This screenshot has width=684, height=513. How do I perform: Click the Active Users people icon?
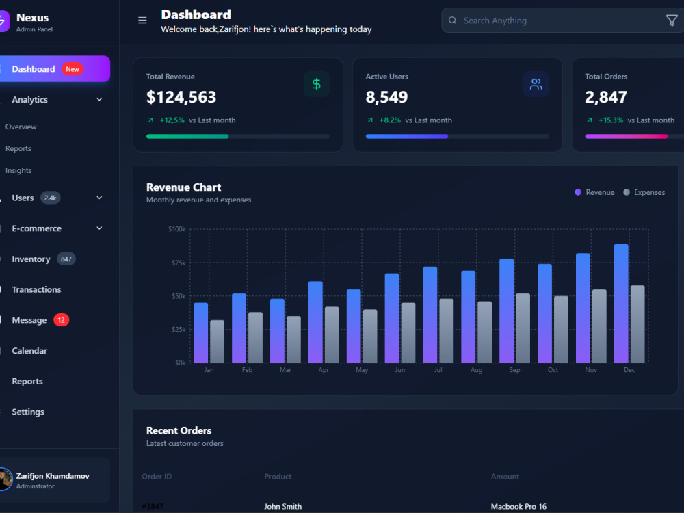[536, 84]
